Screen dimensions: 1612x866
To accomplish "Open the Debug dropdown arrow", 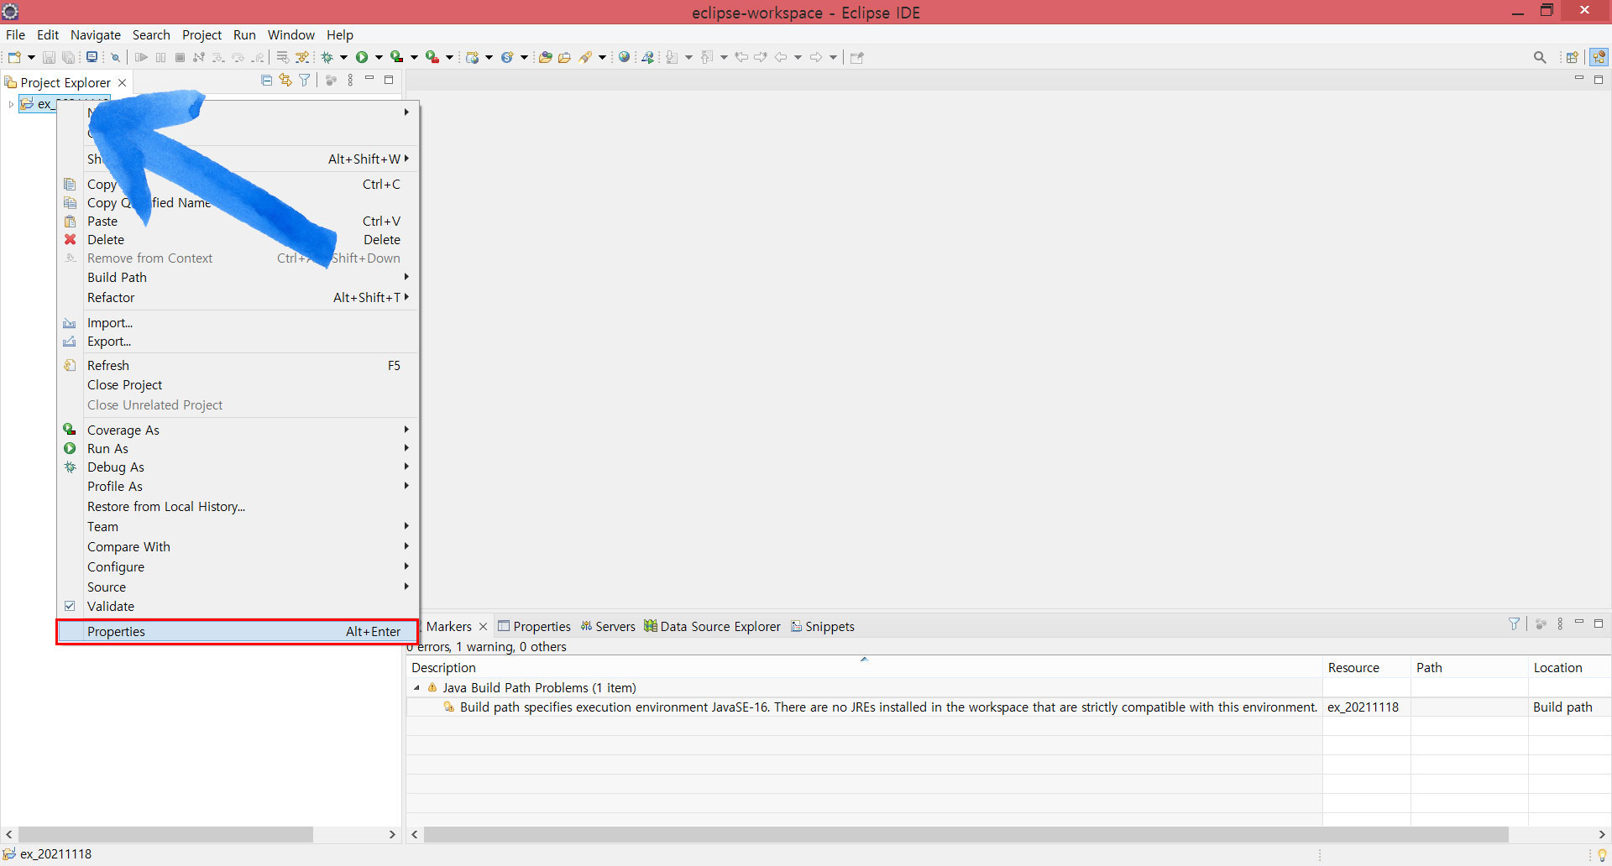I will click(343, 57).
